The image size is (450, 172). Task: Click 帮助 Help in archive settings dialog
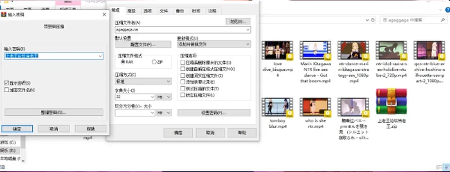tap(242, 133)
